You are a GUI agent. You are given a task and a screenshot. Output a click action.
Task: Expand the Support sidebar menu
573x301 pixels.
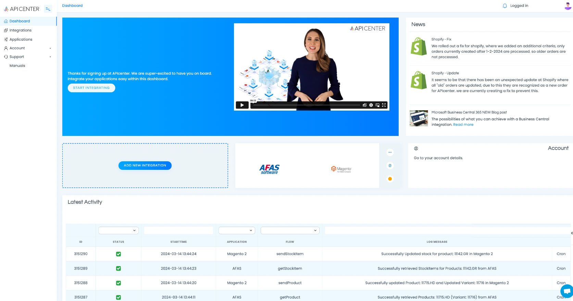click(x=28, y=57)
